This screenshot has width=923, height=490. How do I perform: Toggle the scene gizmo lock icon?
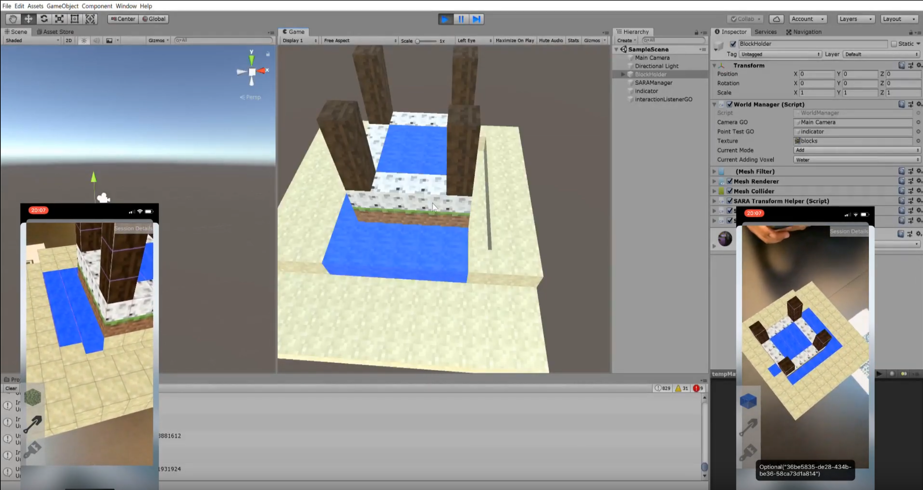[x=268, y=54]
